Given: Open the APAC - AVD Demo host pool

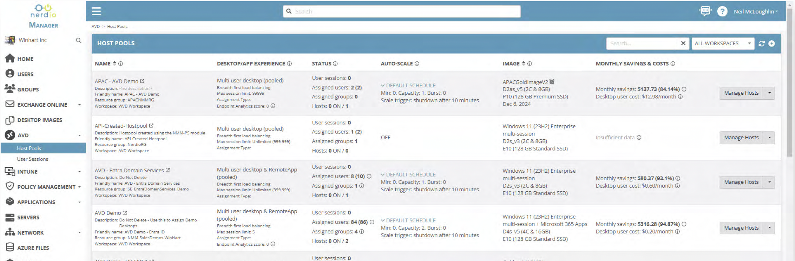Looking at the screenshot, I should tap(116, 81).
